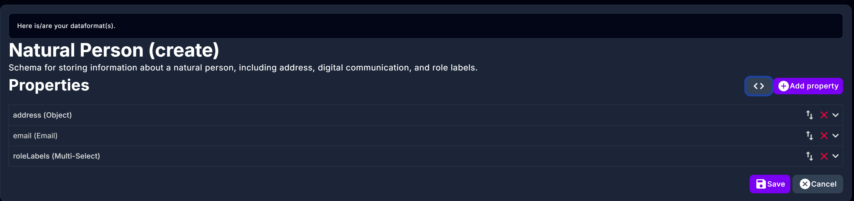The image size is (854, 201).
Task: Add a new property to the schema
Action: coord(808,86)
